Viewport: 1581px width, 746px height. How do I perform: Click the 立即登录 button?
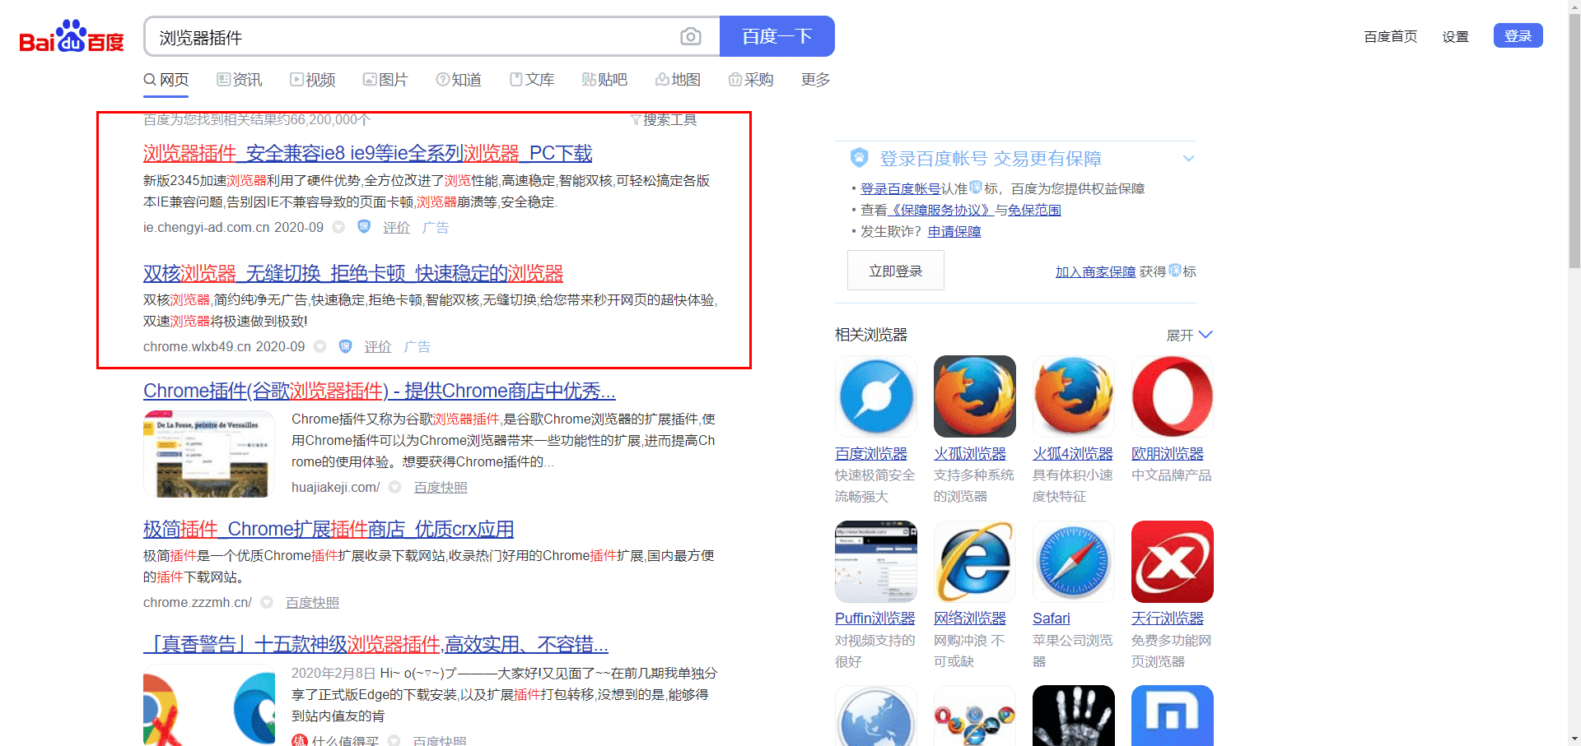896,271
